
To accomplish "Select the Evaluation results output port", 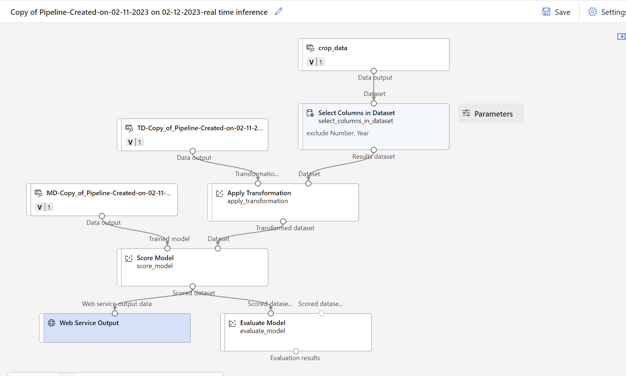I will [x=296, y=351].
